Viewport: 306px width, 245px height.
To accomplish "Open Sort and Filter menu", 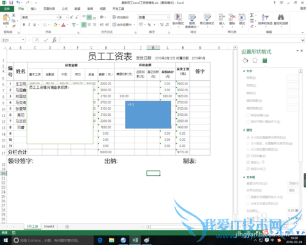I will click(x=265, y=20).
